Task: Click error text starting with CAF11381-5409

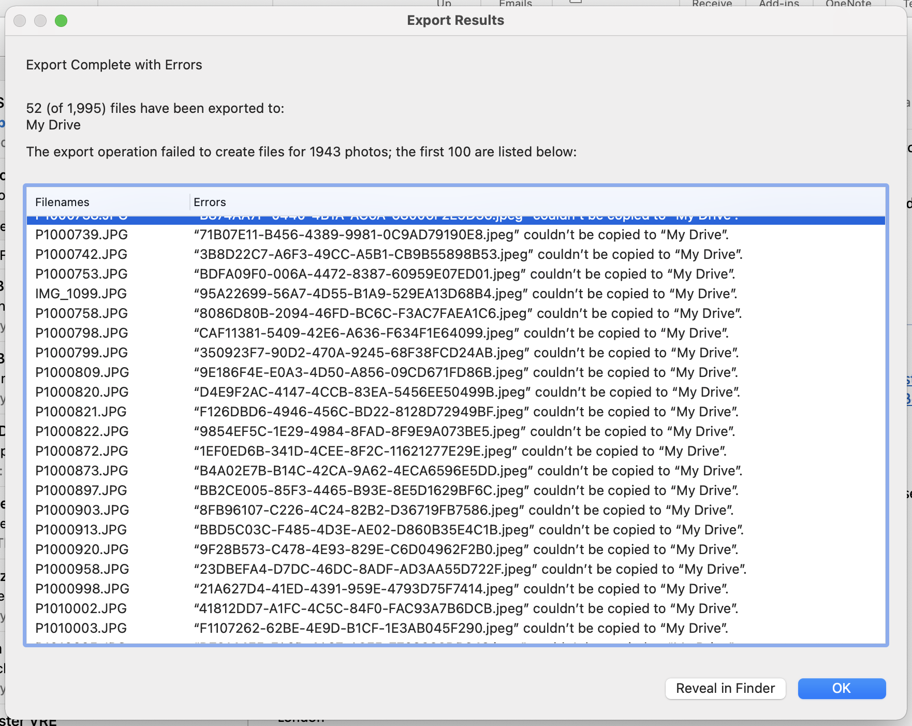Action: click(x=461, y=333)
